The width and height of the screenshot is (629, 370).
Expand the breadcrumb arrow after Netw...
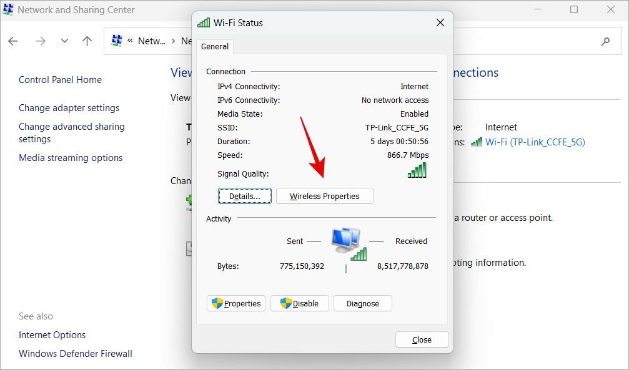(173, 41)
